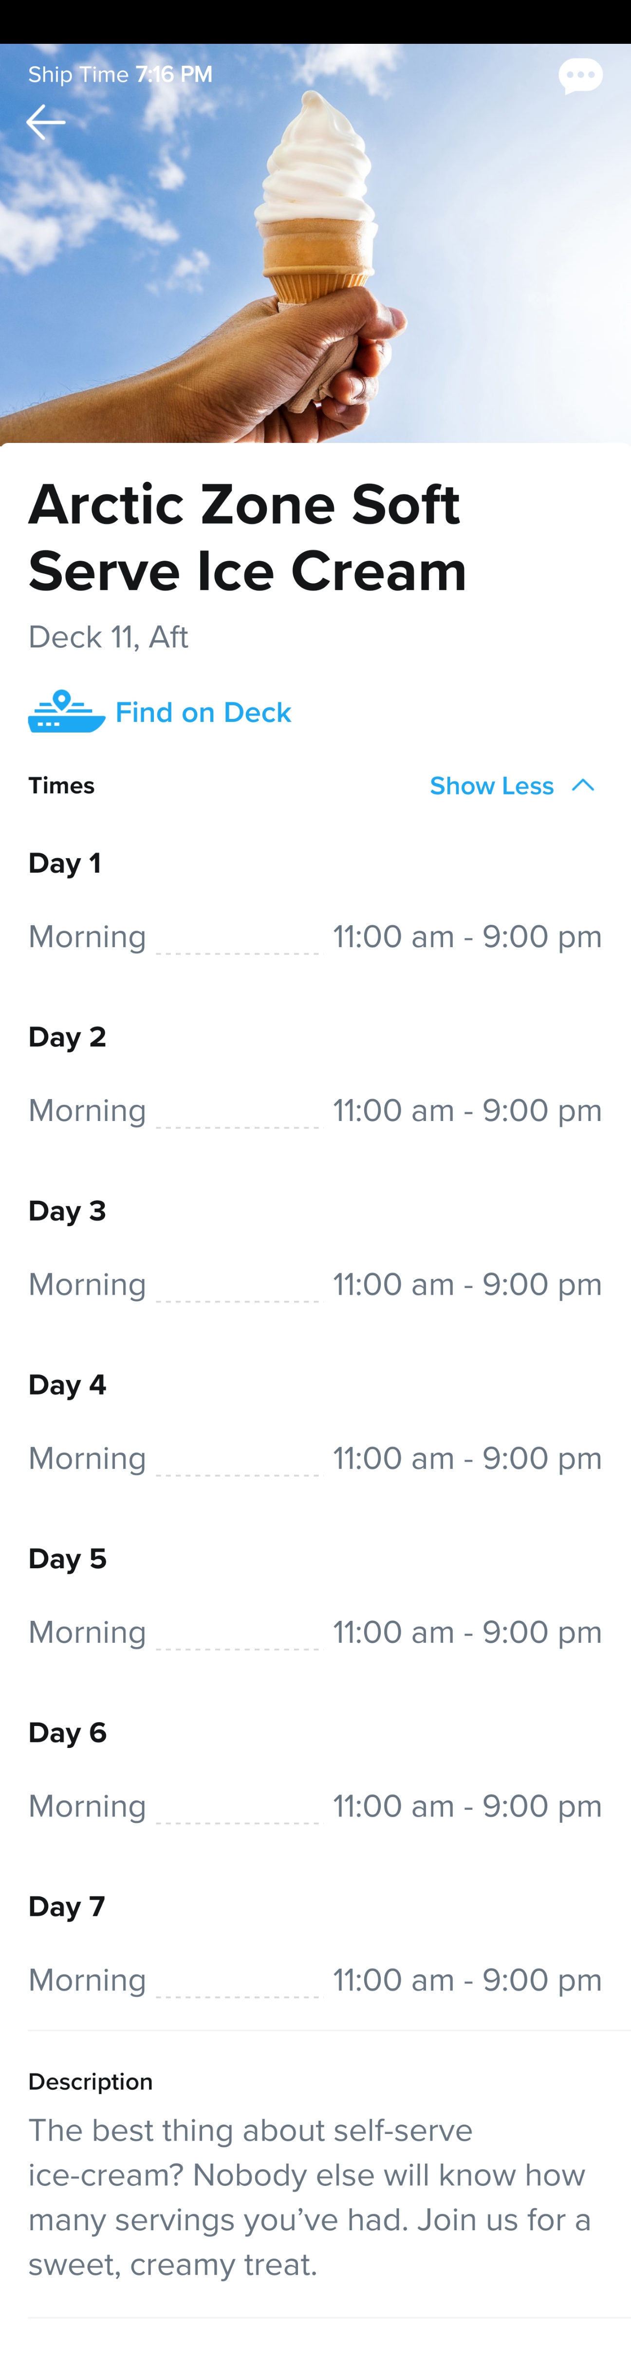Click the Find on Deck link
The height and width of the screenshot is (2368, 631).
[204, 713]
